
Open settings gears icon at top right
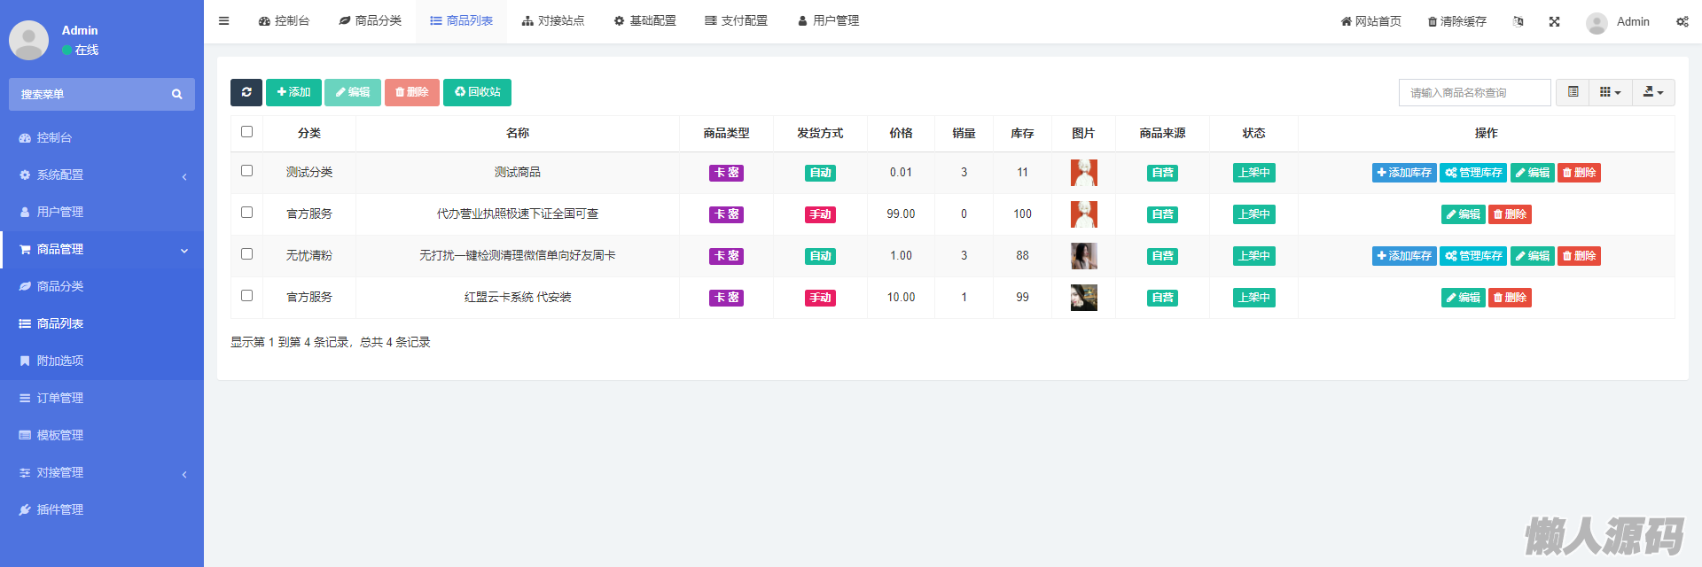(x=1682, y=21)
